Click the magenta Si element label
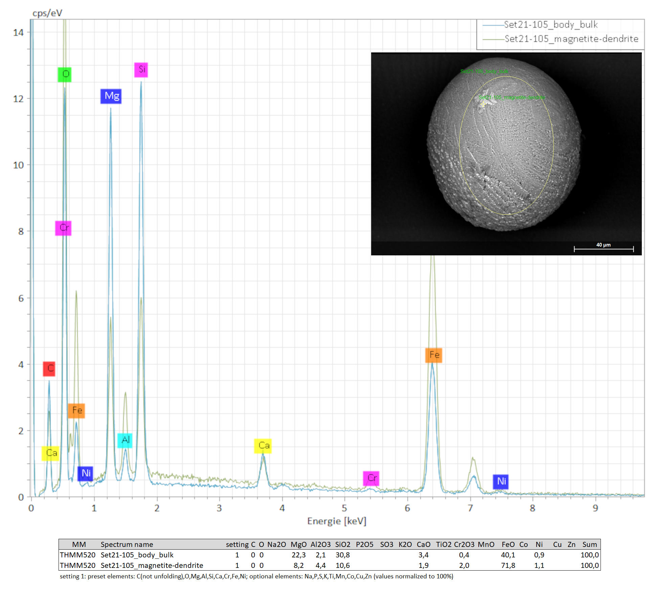This screenshot has height=598, width=655. [141, 70]
